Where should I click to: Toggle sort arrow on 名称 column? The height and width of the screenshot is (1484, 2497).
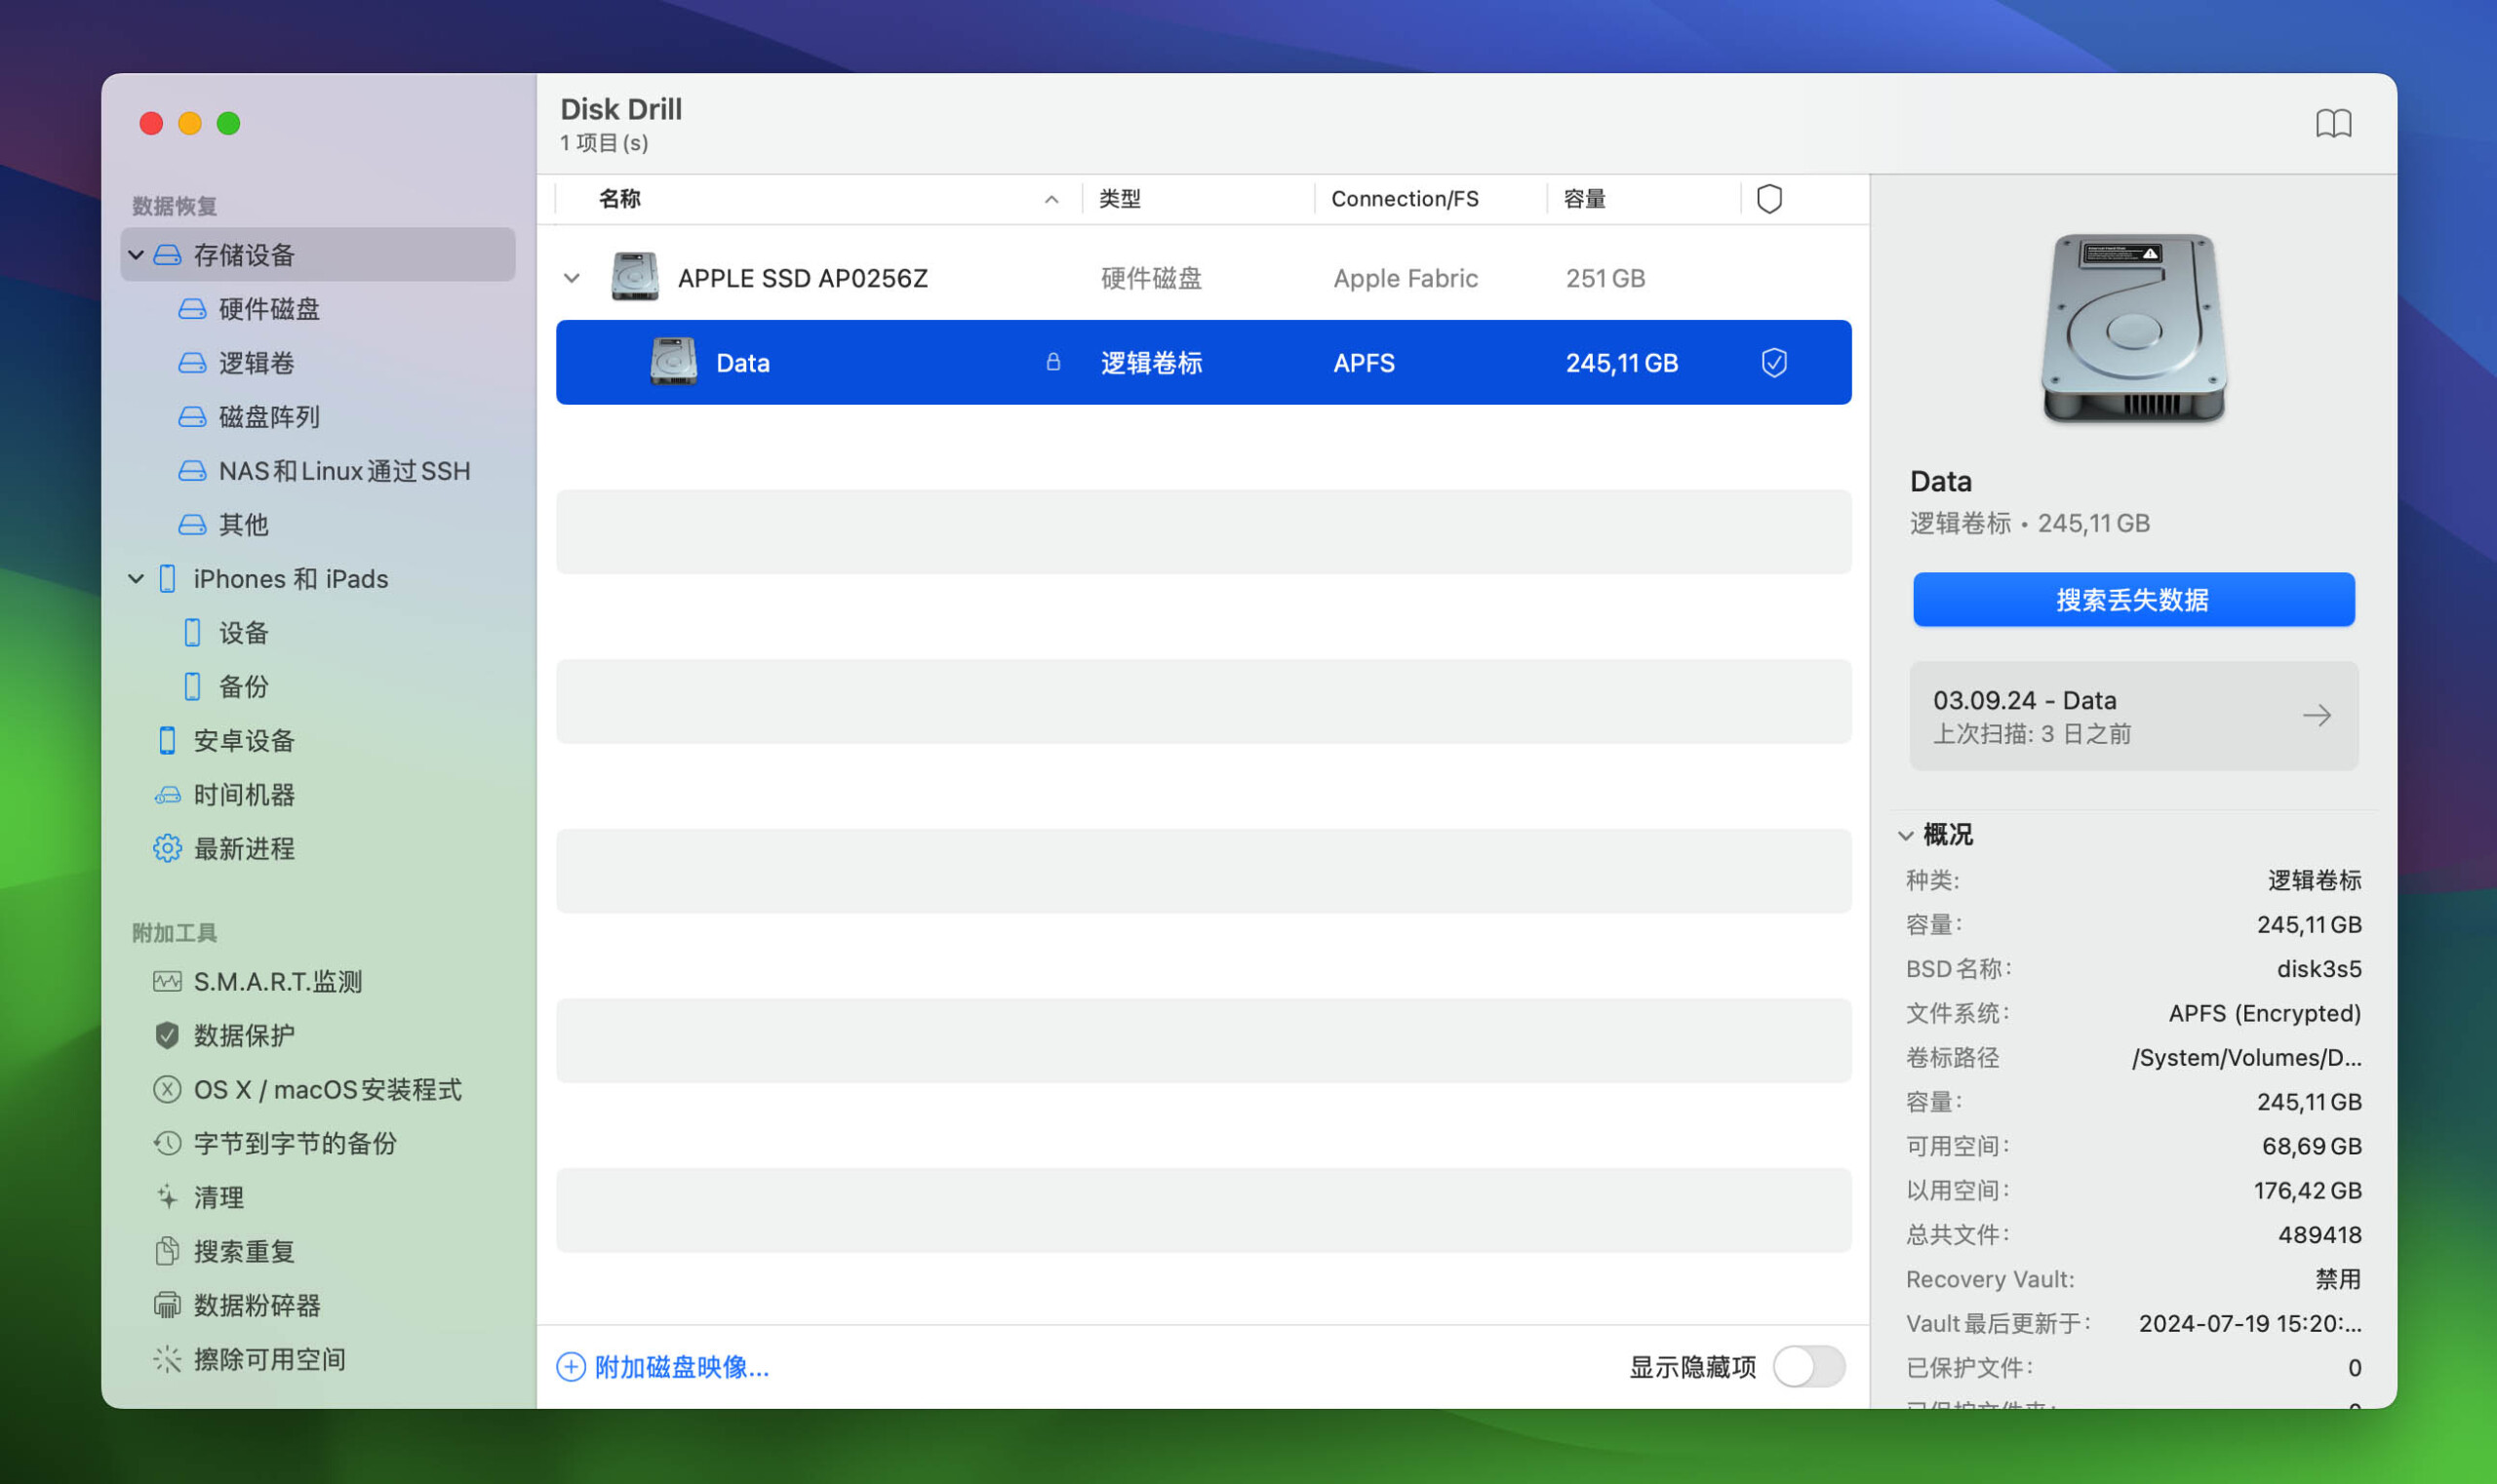point(1051,200)
